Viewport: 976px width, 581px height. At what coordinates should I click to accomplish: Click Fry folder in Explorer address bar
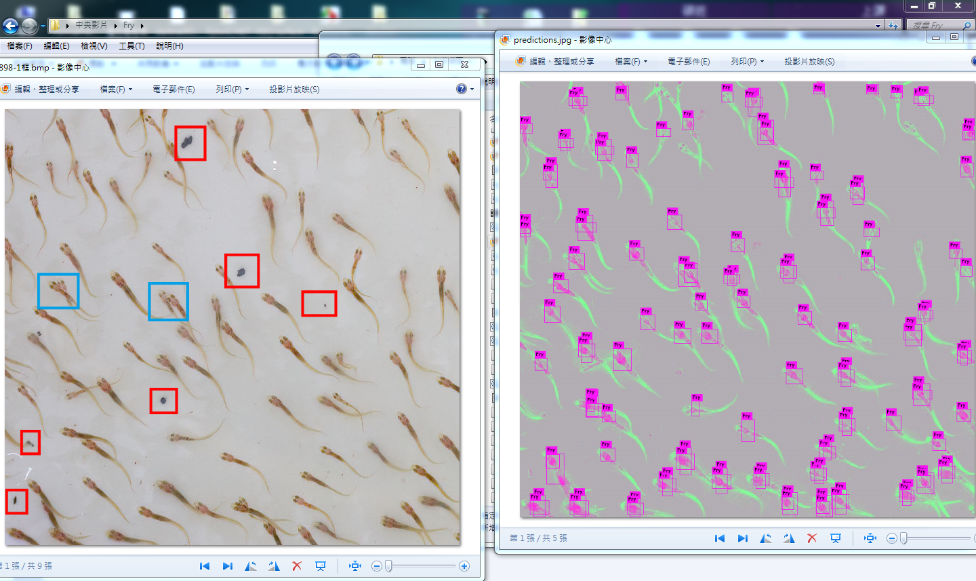129,25
